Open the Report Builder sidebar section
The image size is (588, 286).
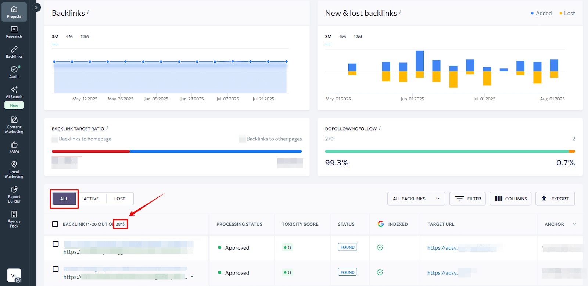click(x=14, y=194)
